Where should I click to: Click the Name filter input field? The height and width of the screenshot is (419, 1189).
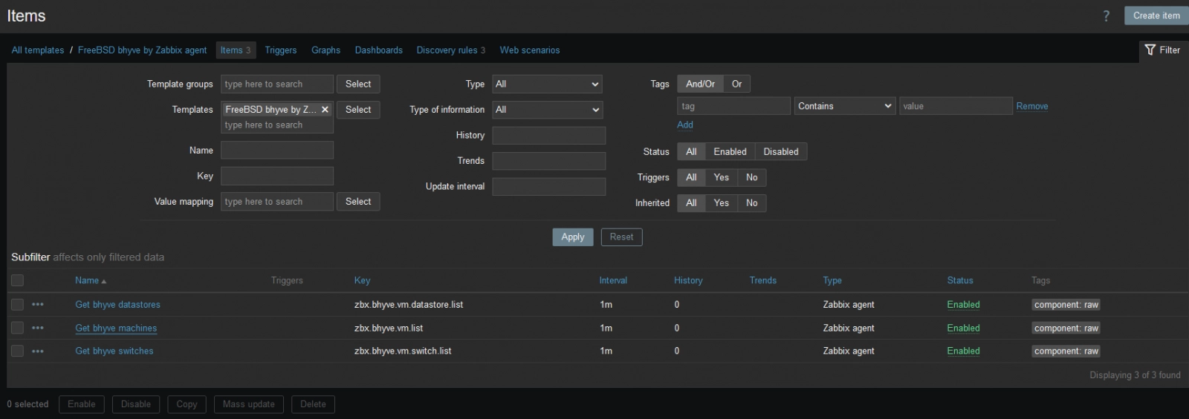click(276, 151)
